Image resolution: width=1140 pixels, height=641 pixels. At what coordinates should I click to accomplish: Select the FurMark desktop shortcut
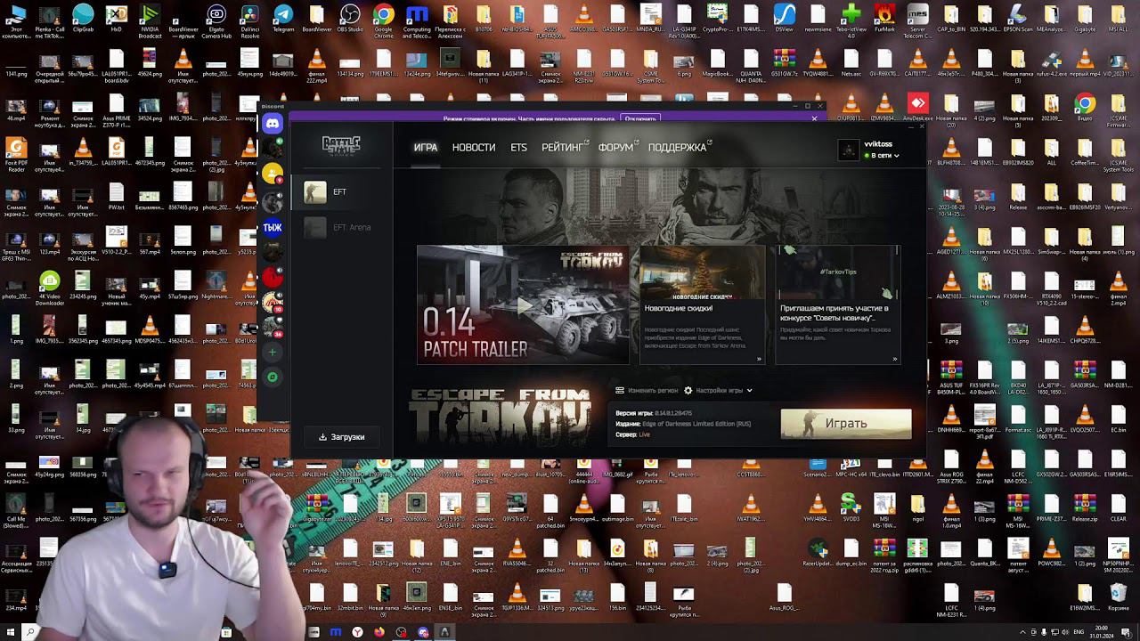click(x=884, y=20)
